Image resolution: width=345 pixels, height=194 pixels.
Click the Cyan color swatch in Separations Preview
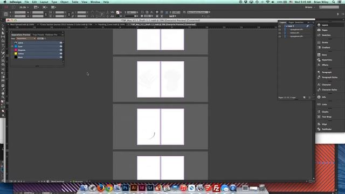[x=16, y=46]
